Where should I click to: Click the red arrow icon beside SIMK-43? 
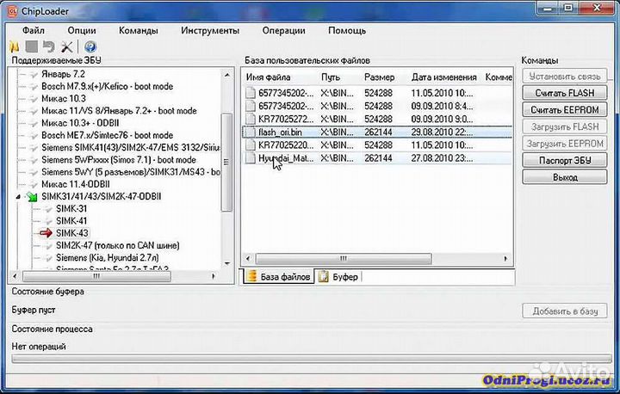pos(45,233)
